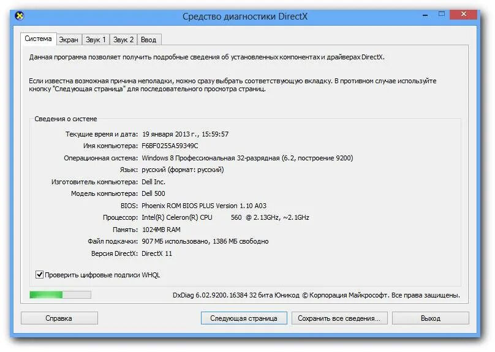Screen dimensions: 495x352
Task: Click the manufacturer value Dell Inc.
Action: [x=153, y=182]
